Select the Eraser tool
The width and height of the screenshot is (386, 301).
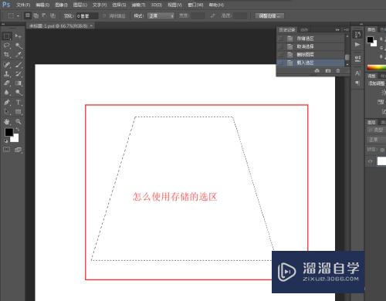coord(7,83)
